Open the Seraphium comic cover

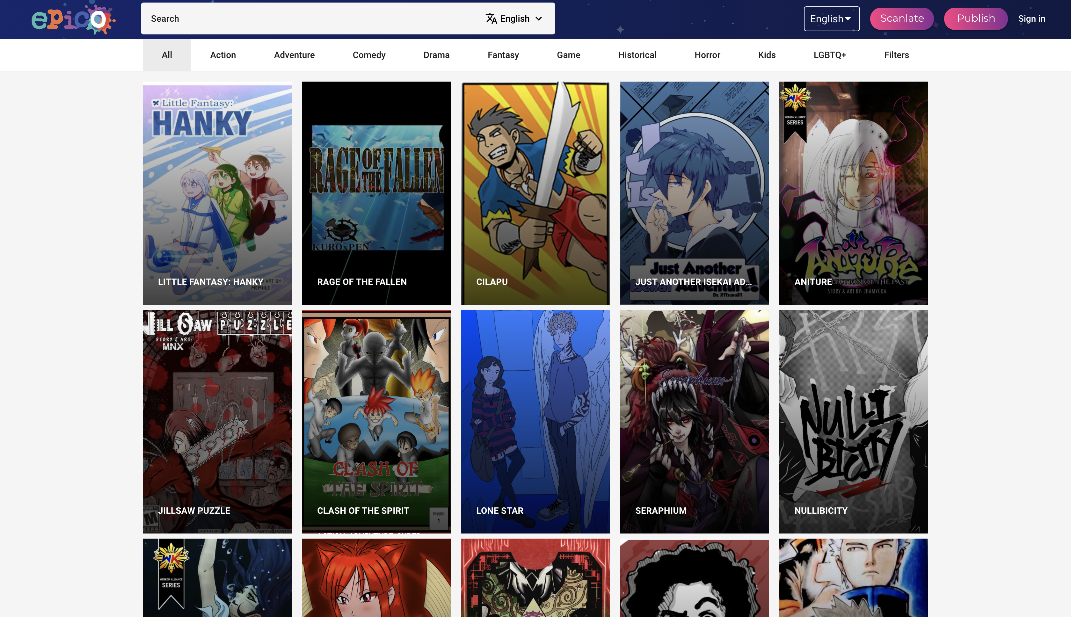(694, 422)
